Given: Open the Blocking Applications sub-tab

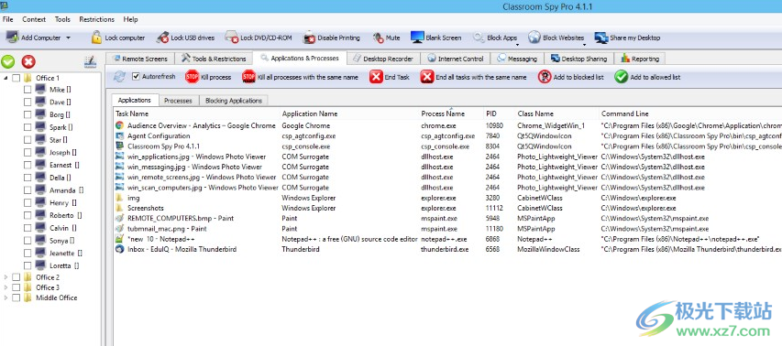Looking at the screenshot, I should click(234, 101).
